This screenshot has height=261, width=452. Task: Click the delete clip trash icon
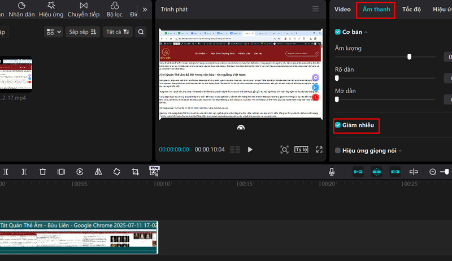pos(42,172)
